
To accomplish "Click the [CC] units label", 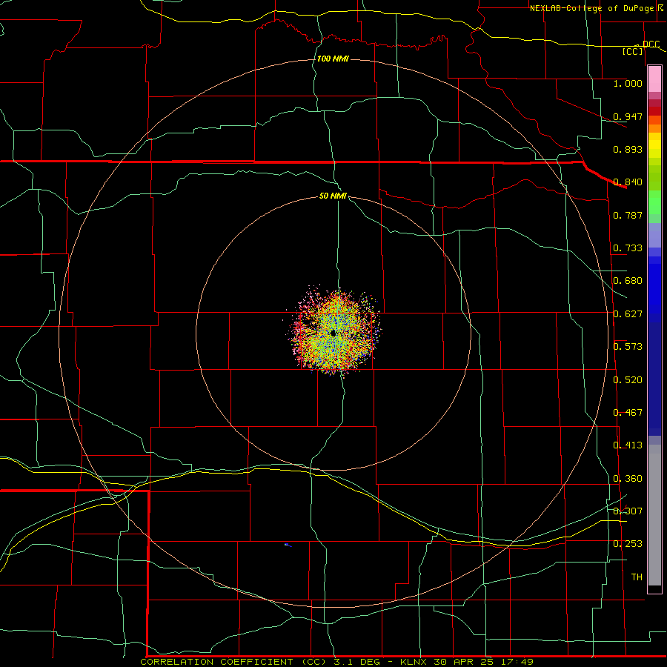I will (633, 51).
